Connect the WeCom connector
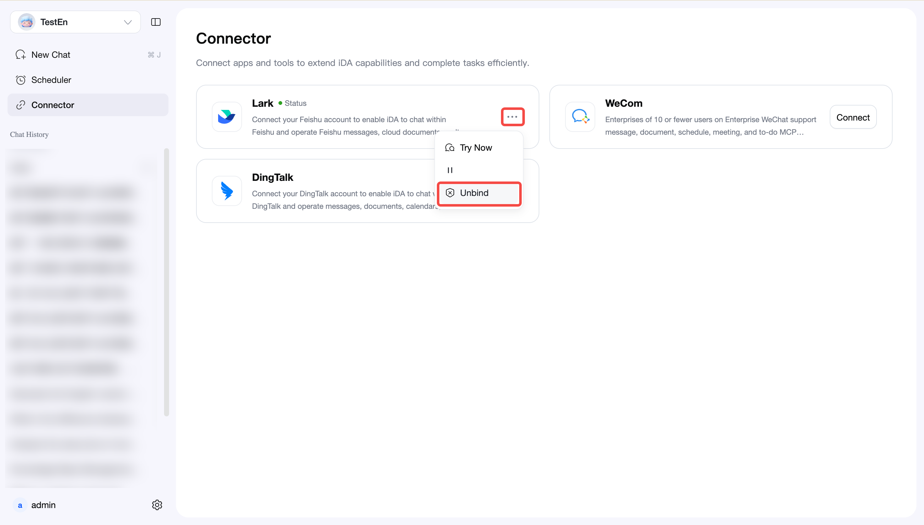The image size is (924, 525). 853,117
